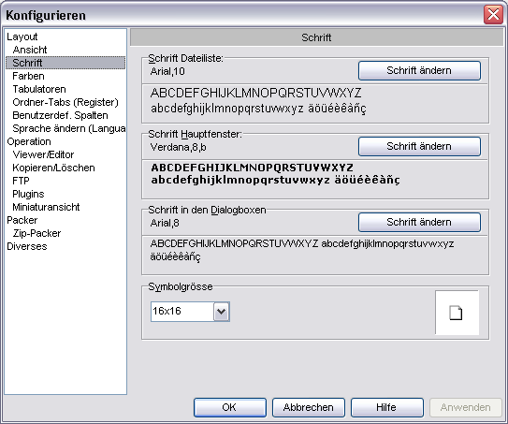This screenshot has height=424, width=508.
Task: Open Ordner-Tabs (Register) settings
Action: click(x=65, y=102)
